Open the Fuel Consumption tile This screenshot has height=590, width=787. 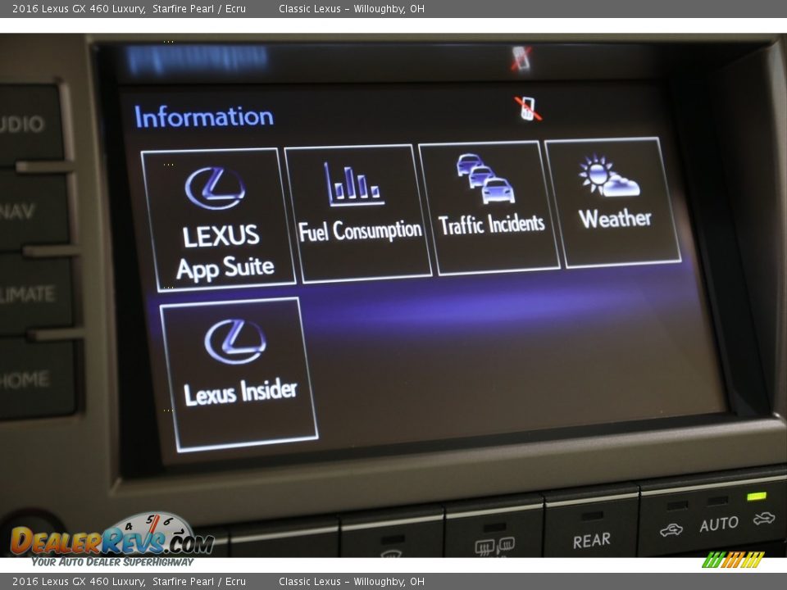tap(358, 213)
